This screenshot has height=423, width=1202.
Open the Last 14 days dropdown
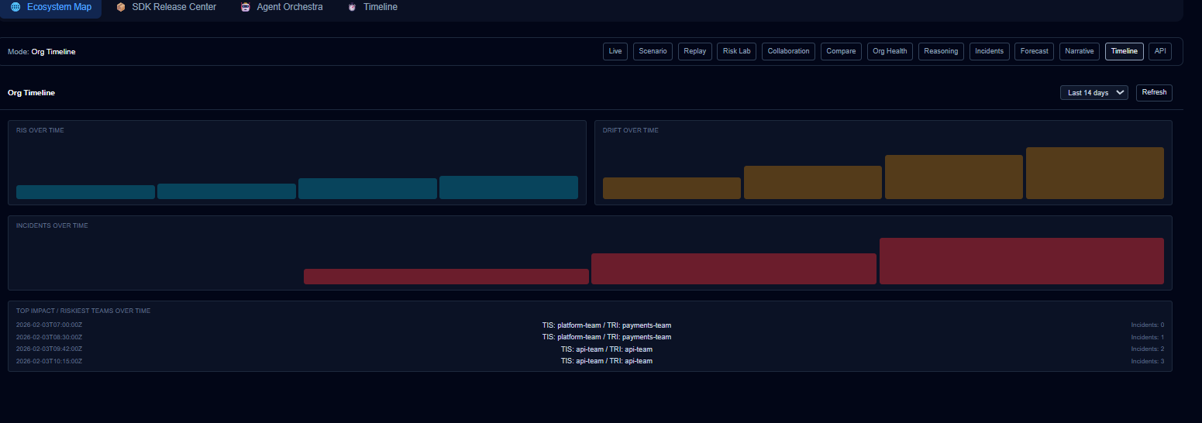coord(1094,93)
